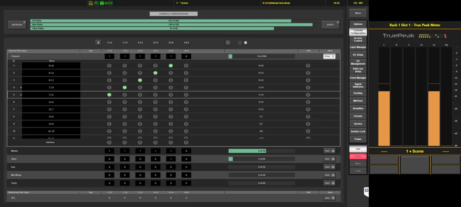Click the 48k sample rate status icon
This screenshot has height=207, width=461.
[96, 3]
